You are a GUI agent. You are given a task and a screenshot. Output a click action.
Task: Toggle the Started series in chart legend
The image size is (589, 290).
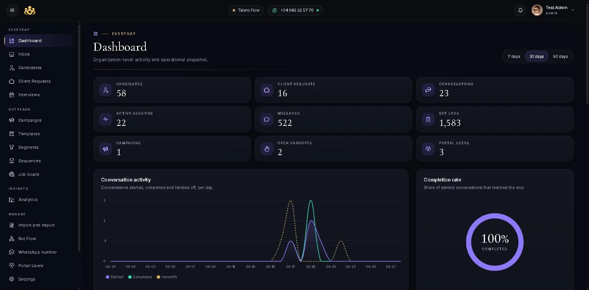[x=115, y=277]
